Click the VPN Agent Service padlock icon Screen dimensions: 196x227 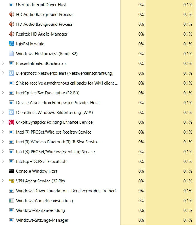point(11,181)
